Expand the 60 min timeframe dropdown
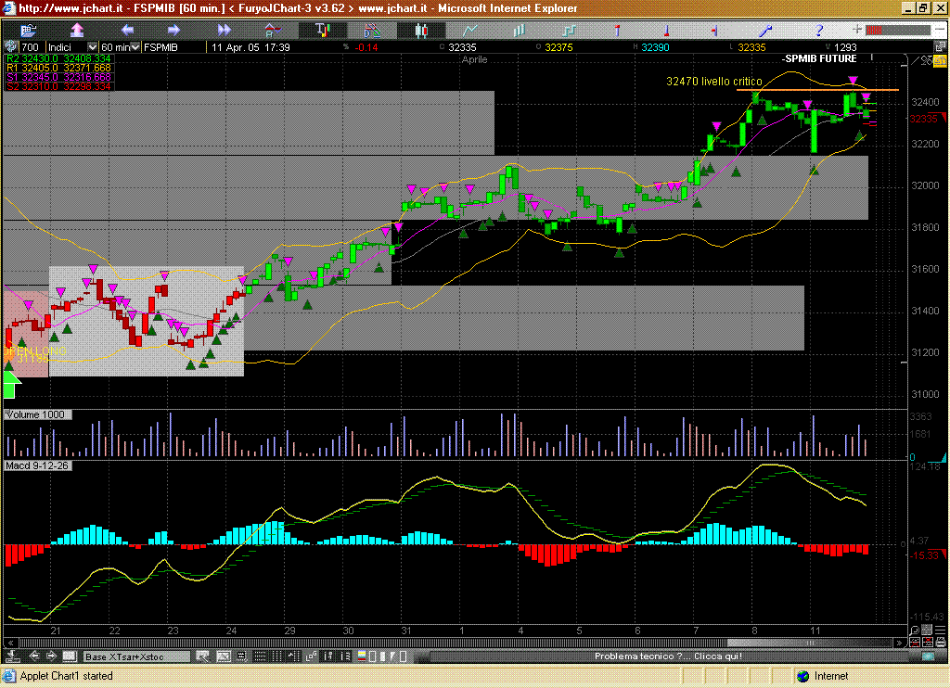Image resolution: width=950 pixels, height=688 pixels. click(x=135, y=47)
